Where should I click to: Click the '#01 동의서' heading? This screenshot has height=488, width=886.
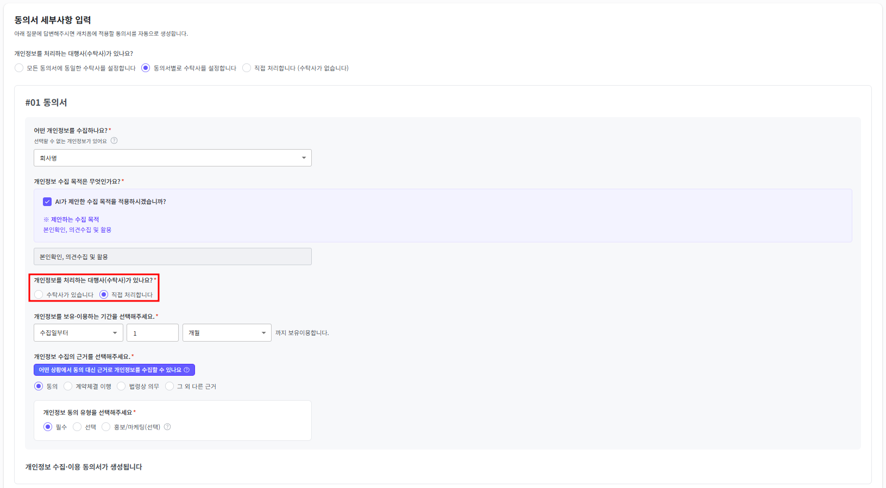tap(46, 102)
